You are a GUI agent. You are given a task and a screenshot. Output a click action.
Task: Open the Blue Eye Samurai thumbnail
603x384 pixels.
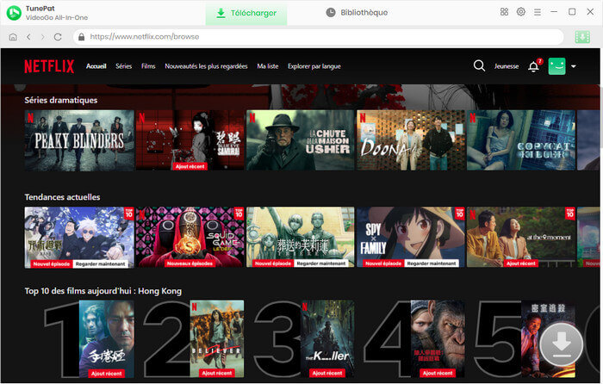[x=190, y=140]
